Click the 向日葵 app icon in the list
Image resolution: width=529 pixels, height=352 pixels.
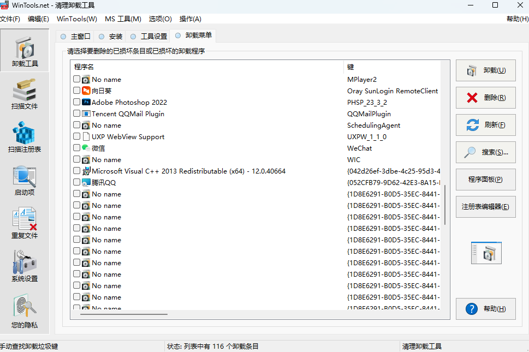click(x=86, y=91)
